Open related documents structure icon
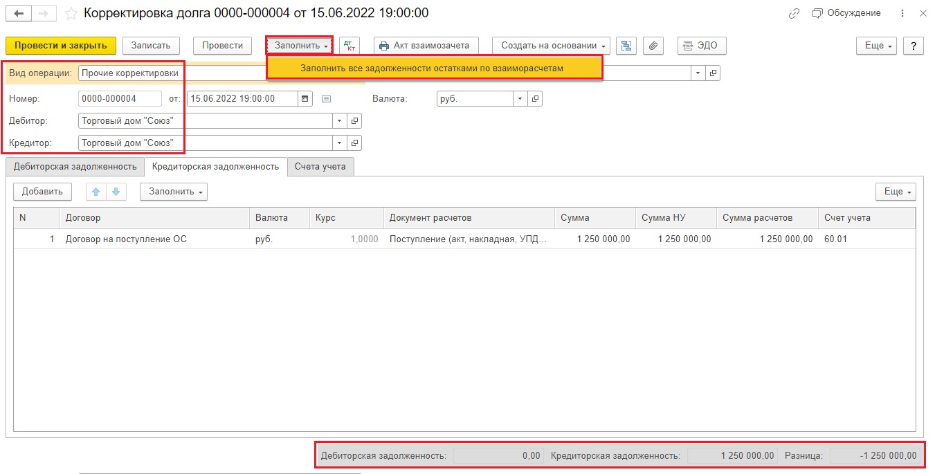This screenshot has width=935, height=474. [626, 46]
